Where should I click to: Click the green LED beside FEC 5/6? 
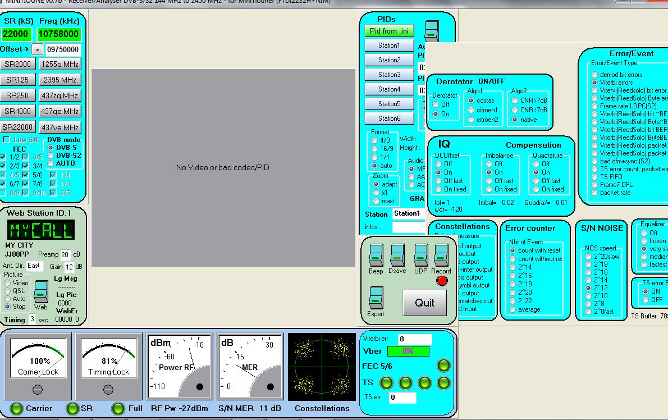click(x=443, y=366)
